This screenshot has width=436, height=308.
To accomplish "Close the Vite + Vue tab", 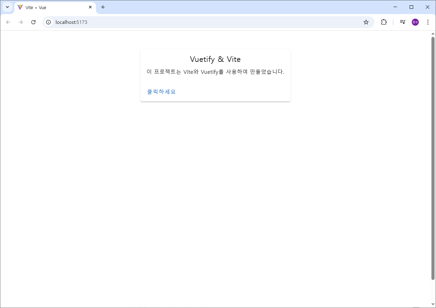I will [x=90, y=7].
